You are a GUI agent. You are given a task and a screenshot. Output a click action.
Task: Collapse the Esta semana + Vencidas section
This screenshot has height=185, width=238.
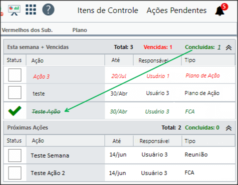228,47
